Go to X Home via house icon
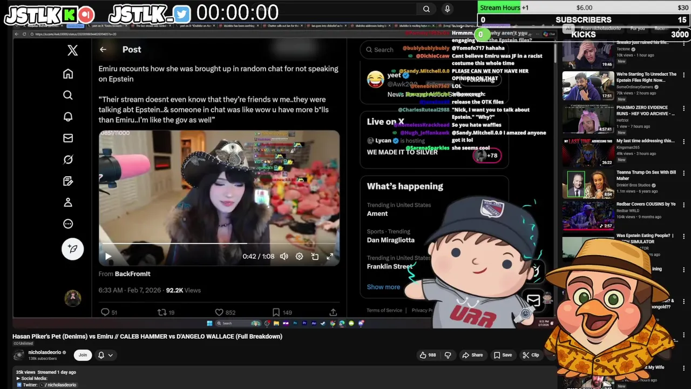The image size is (691, 389). tap(68, 74)
